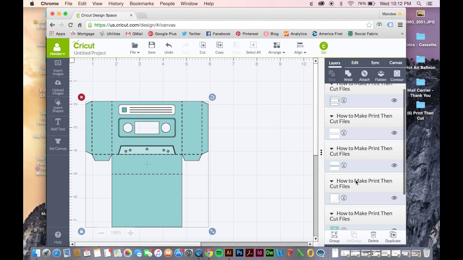Switch to the Canvas tab
Screen dimensions: 463x260
(x=396, y=62)
